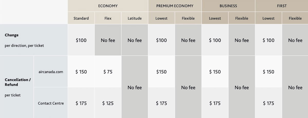Click the Contact Centre row label
Viewport: 308px width, 118px height.
(x=51, y=103)
